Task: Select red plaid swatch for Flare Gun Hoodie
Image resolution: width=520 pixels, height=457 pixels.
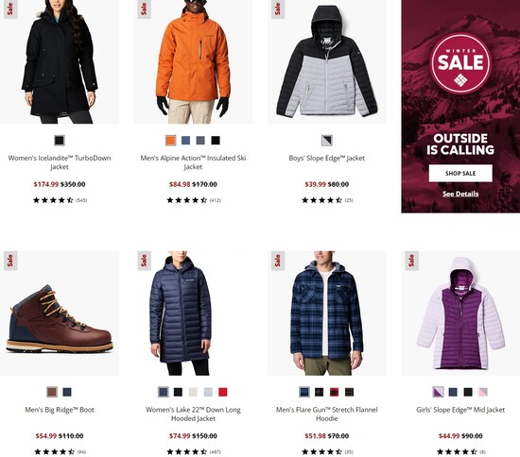Action: pos(335,392)
